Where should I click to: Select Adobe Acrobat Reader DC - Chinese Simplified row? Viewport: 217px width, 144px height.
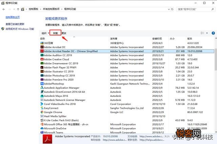point(127,51)
